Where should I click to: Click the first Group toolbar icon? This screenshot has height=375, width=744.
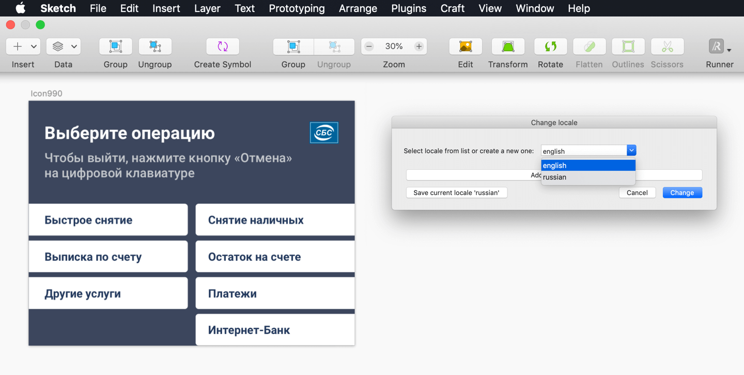[x=115, y=47]
